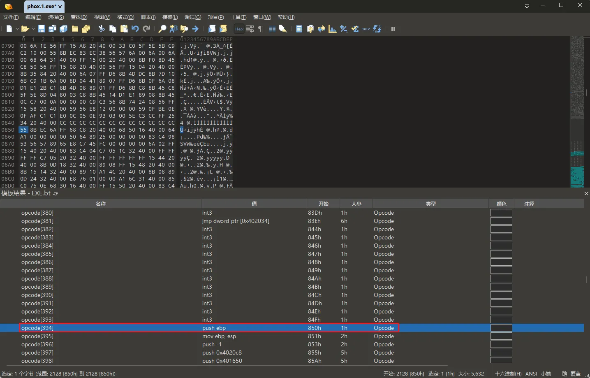Open the base converter 10/16 icon
Viewport: 590px width, 378px height.
pos(377,29)
